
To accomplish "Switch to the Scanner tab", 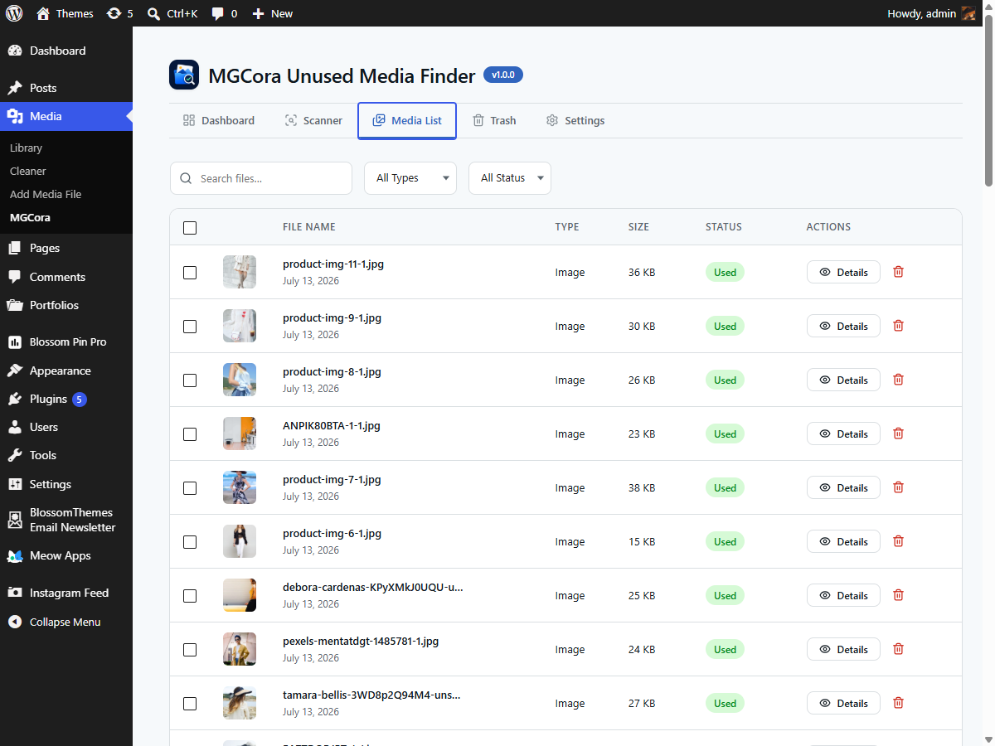I will point(313,120).
